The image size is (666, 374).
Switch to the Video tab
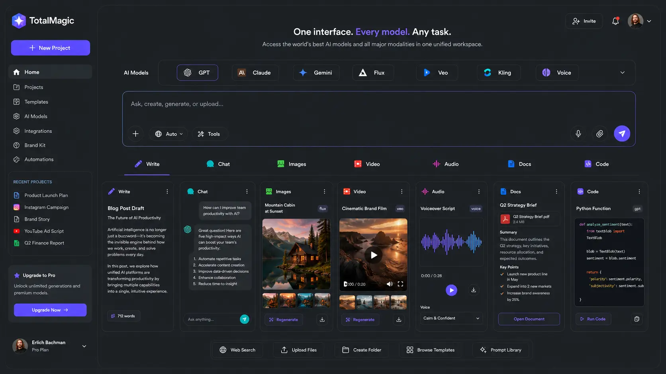pos(367,164)
